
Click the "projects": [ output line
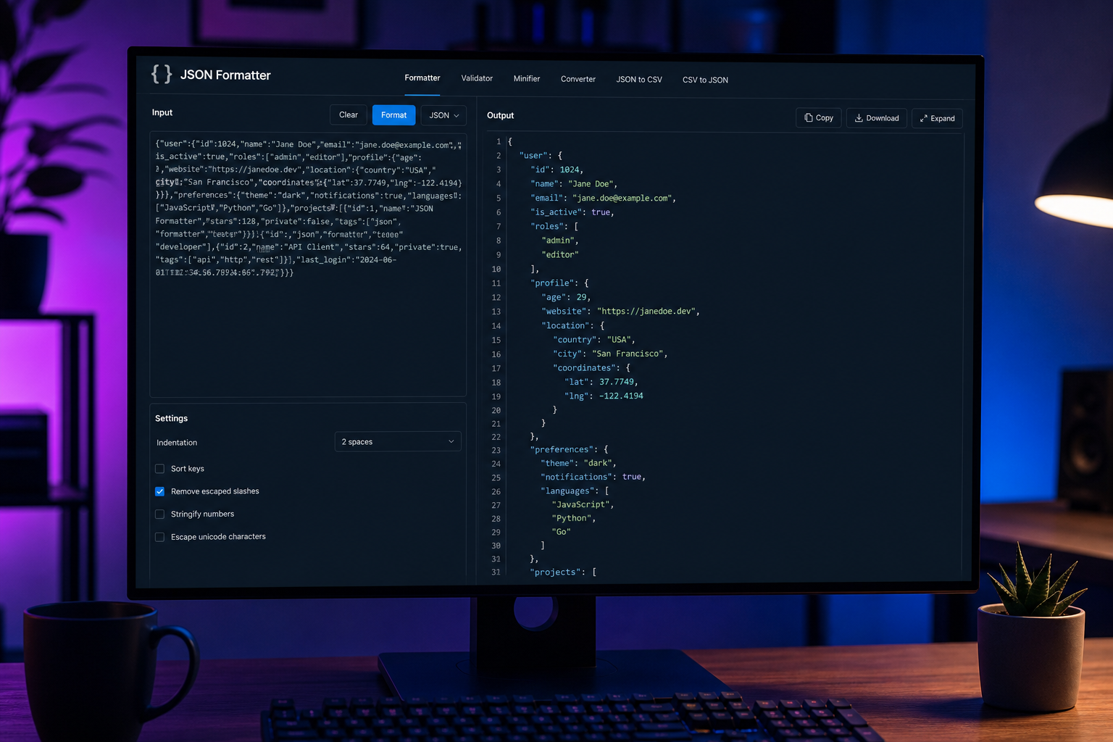tap(563, 572)
